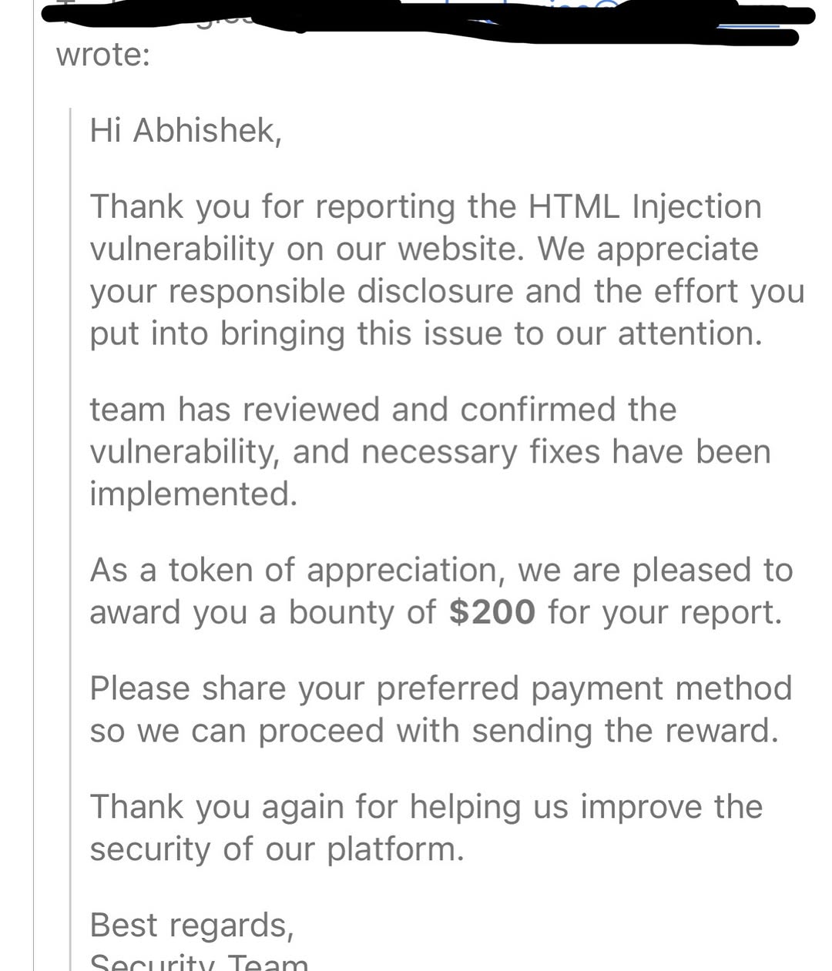Click the partially visible "Security Team" signature
Image resolution: width=832 pixels, height=971 pixels.
point(199,962)
